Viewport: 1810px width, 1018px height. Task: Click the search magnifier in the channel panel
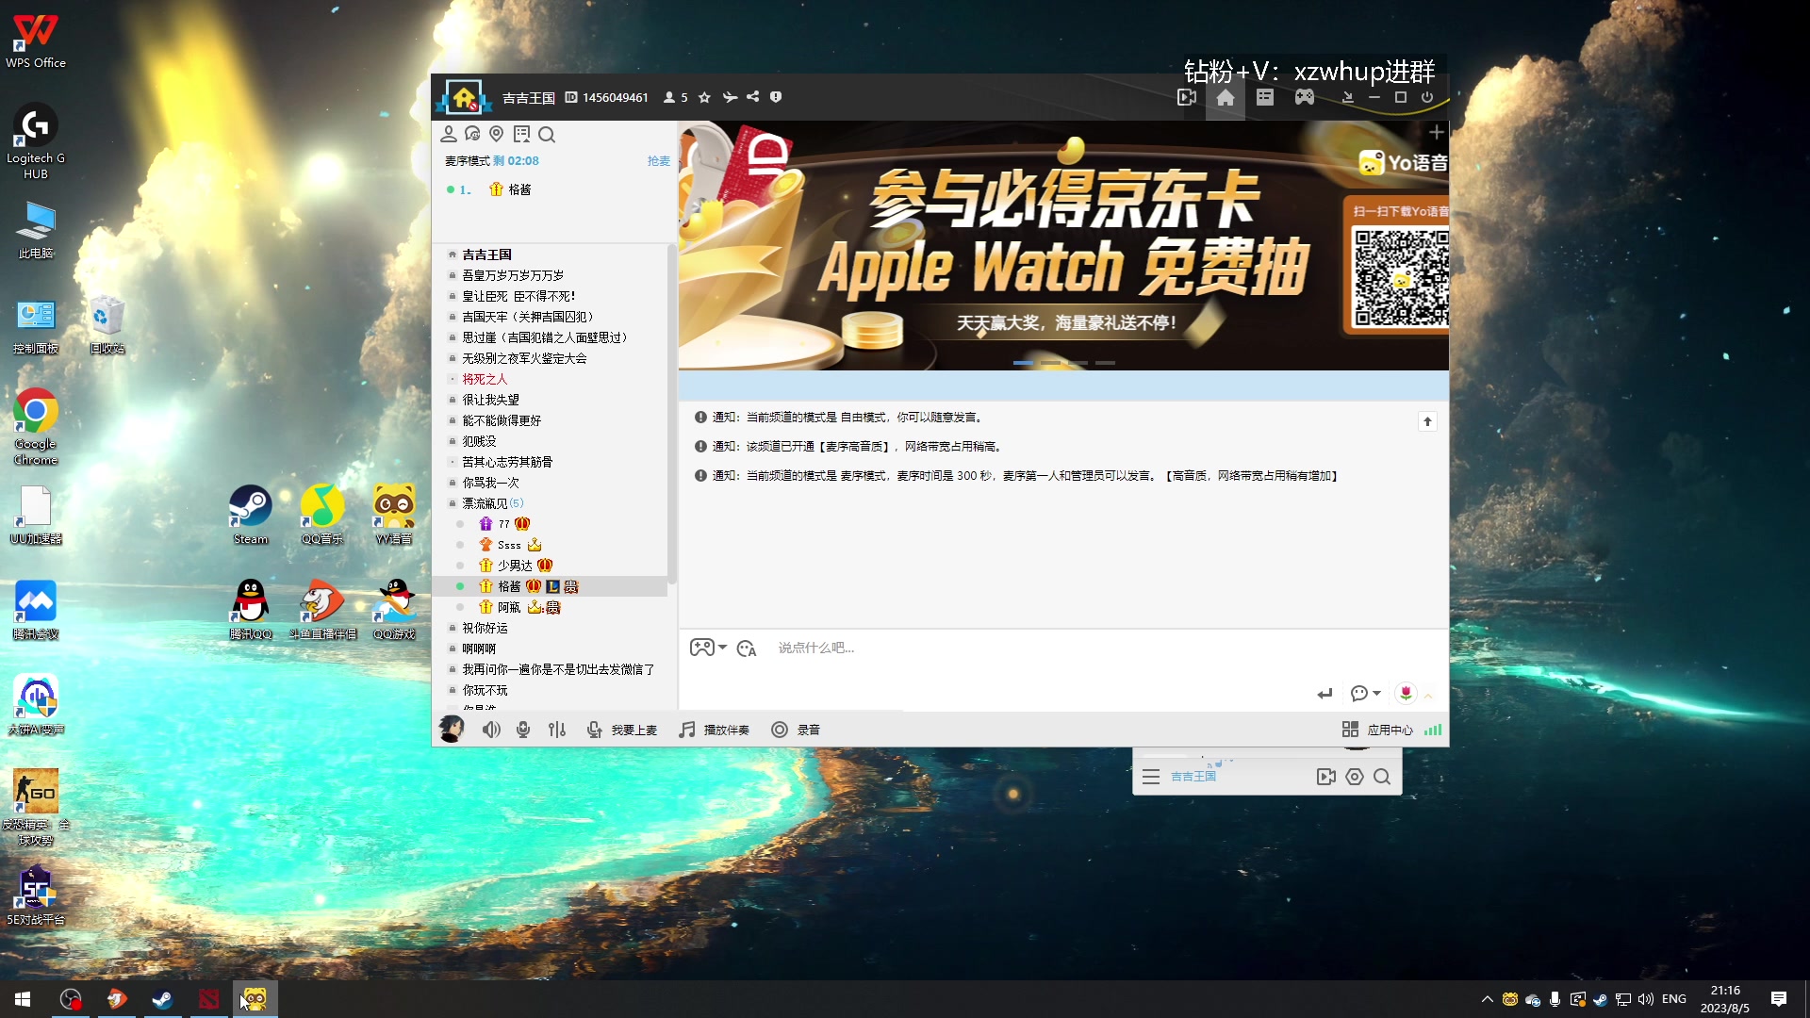click(547, 135)
